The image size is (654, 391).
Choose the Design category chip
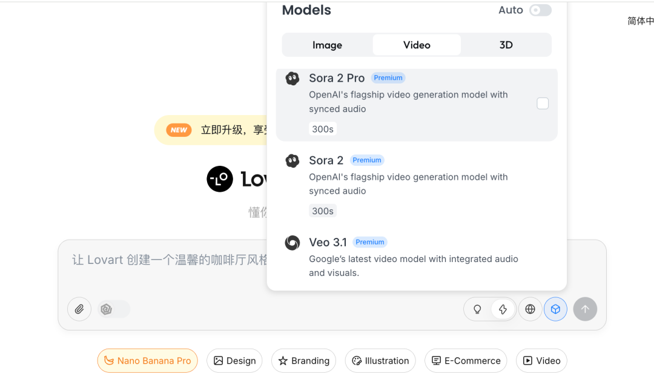[x=234, y=361]
